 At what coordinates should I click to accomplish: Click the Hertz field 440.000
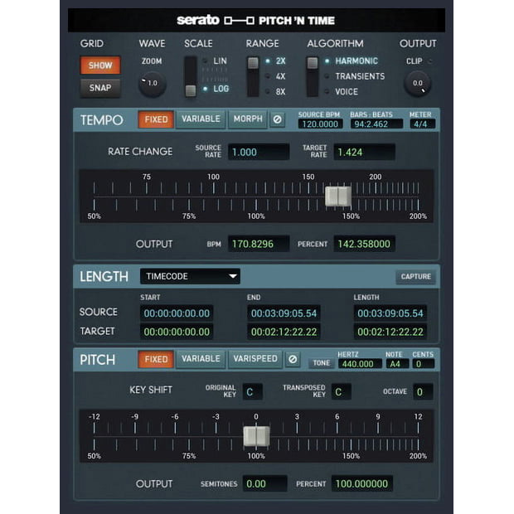[x=361, y=364]
